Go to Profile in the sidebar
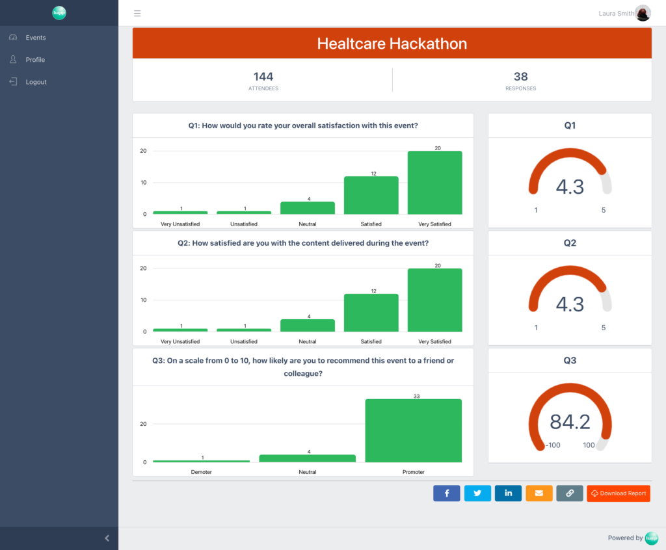 pos(35,60)
